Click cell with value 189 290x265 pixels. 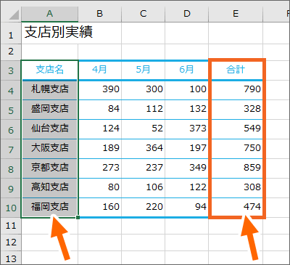point(100,149)
